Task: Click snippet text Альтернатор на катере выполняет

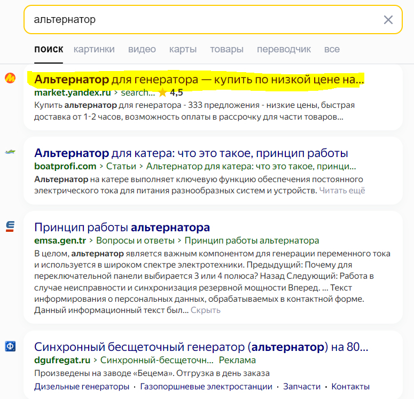Action: pos(105,179)
